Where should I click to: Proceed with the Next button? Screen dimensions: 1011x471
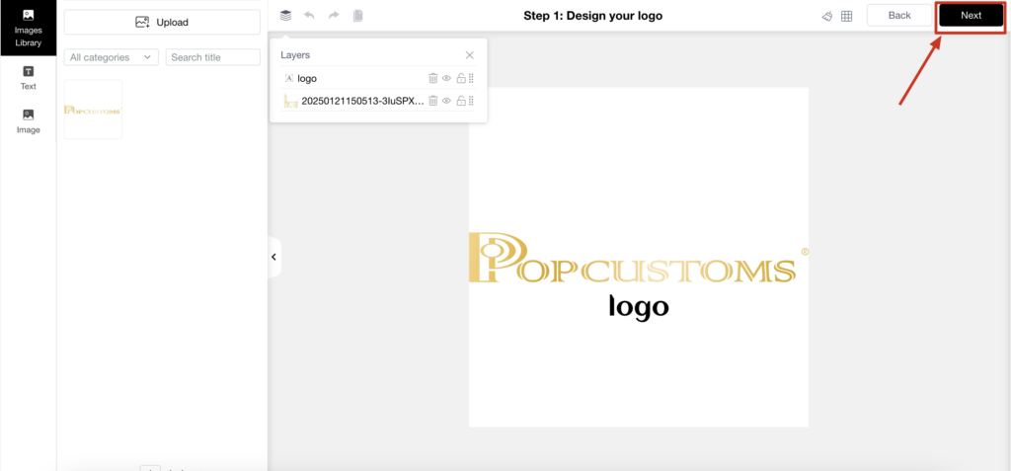(971, 16)
